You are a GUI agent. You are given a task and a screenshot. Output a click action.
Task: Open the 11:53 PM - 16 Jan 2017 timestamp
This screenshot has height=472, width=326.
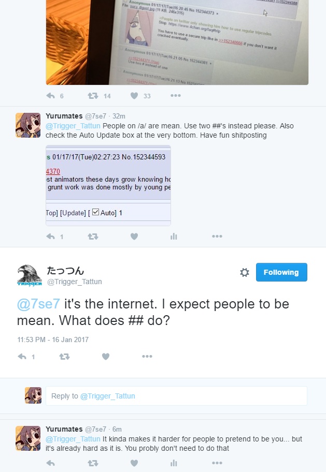pos(53,340)
